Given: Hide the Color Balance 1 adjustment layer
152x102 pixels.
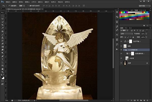Looking at the screenshot, I should (x=121, y=41).
